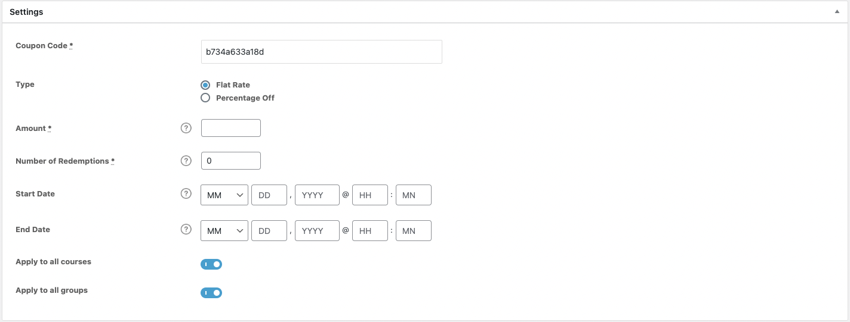Click the Start Date label
The height and width of the screenshot is (322, 850).
(x=35, y=193)
